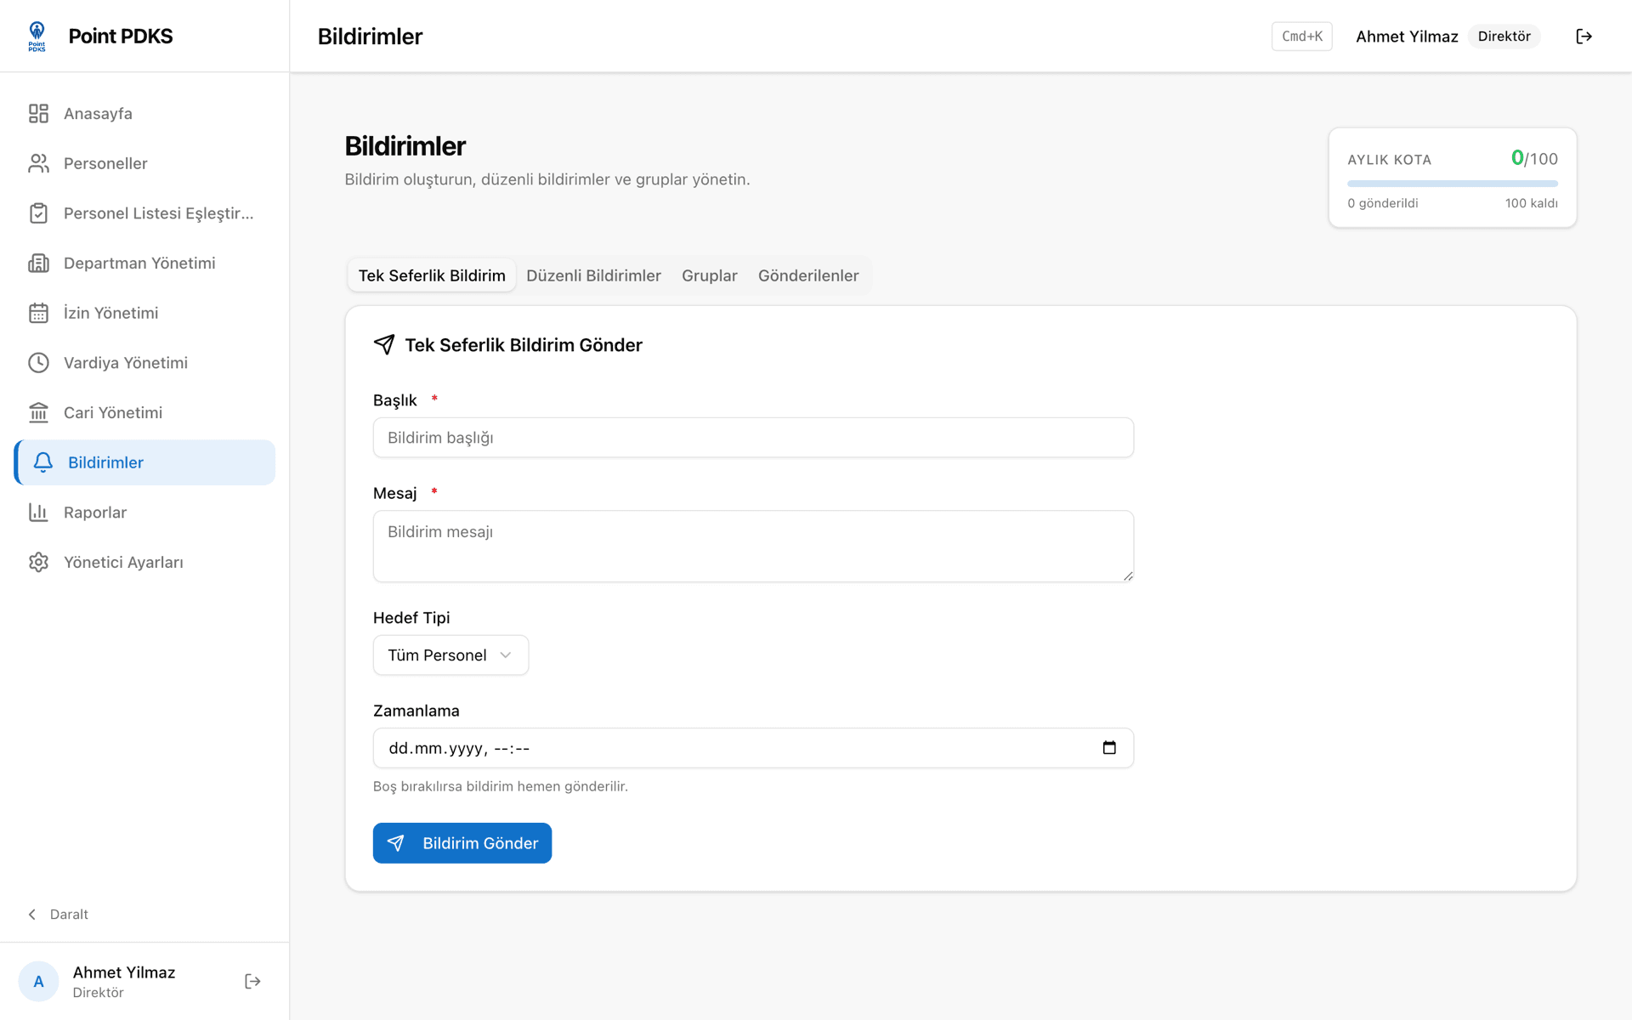Click the Departman Yönetimi building icon

[x=38, y=263]
